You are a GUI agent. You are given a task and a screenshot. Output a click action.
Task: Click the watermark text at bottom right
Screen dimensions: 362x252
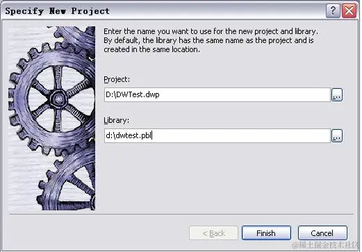pyautogui.click(x=325, y=245)
